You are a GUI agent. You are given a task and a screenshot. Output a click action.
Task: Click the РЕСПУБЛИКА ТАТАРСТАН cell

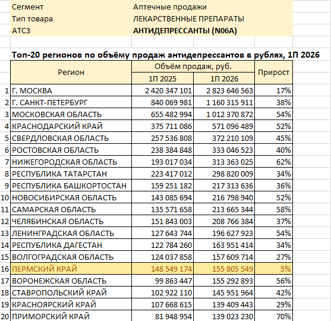(71, 174)
